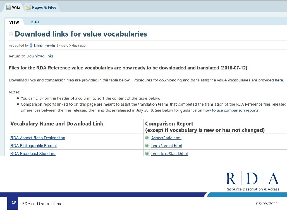
Task: Click footer text 'RDA and translations'
Action: pos(41,204)
